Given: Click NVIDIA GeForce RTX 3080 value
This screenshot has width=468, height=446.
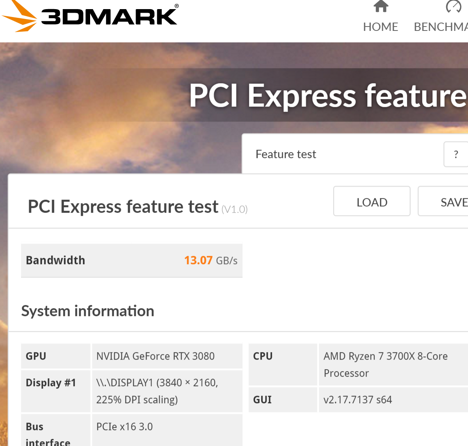Looking at the screenshot, I should pos(155,356).
